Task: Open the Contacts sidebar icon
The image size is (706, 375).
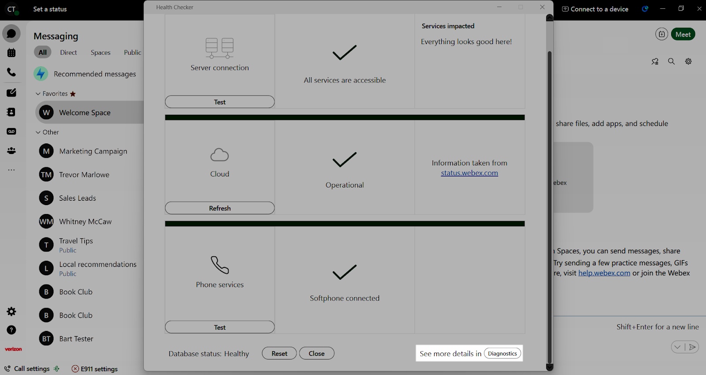Action: pyautogui.click(x=11, y=112)
